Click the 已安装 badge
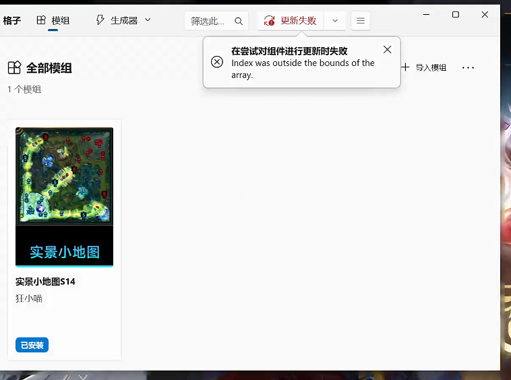Screen dimensions: 511x380 pos(32,345)
